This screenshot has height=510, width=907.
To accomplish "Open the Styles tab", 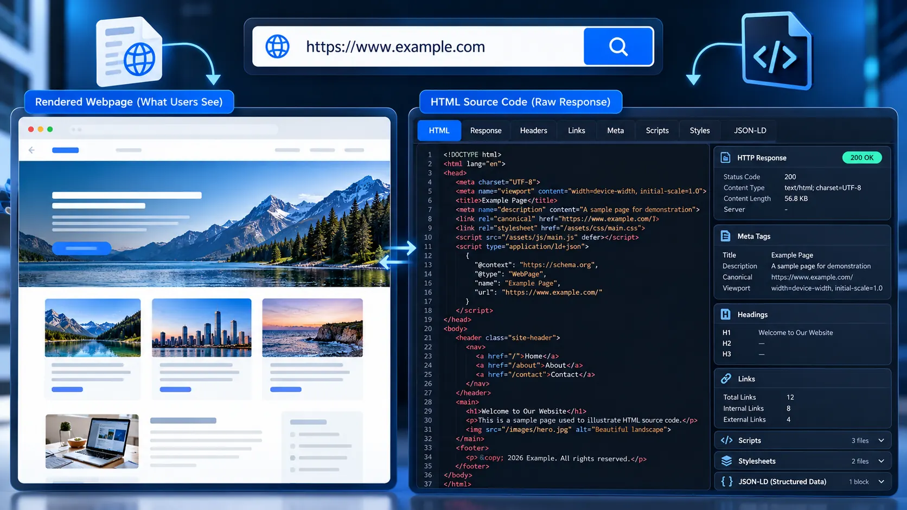I will (x=700, y=131).
